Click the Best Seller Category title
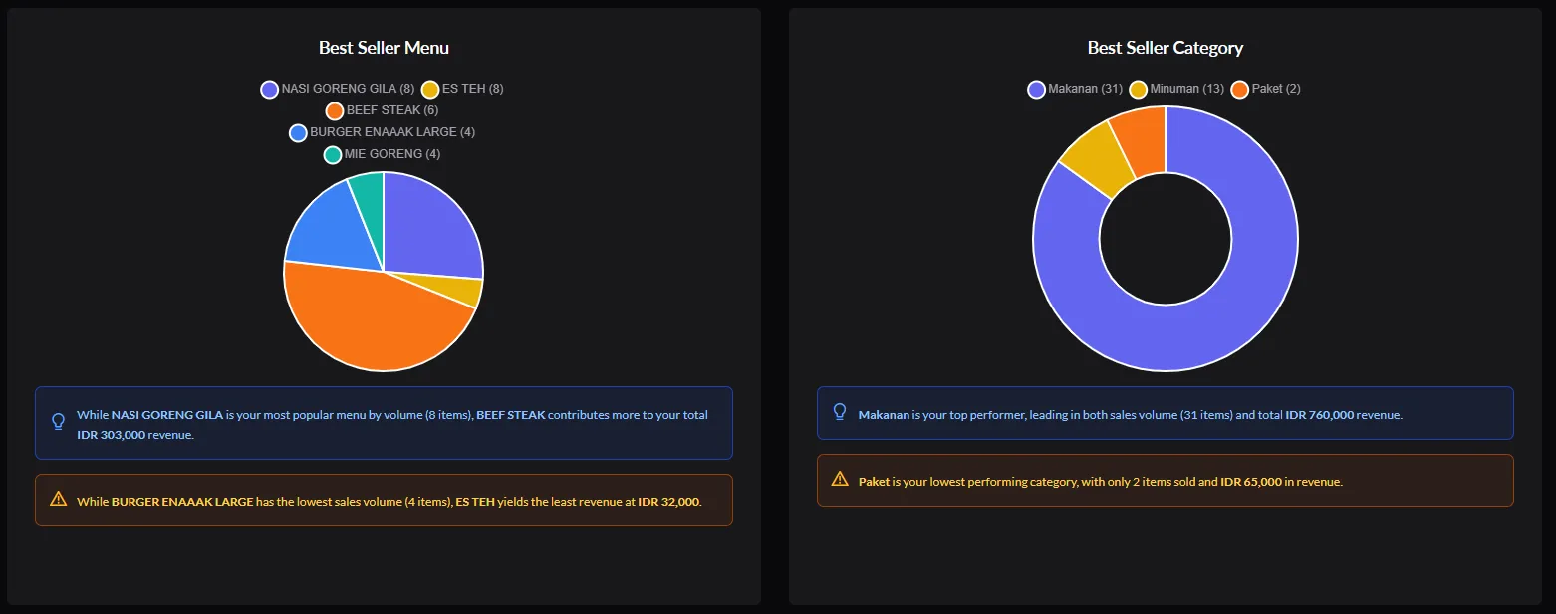Screen dimensions: 1556x614 coord(1166,48)
